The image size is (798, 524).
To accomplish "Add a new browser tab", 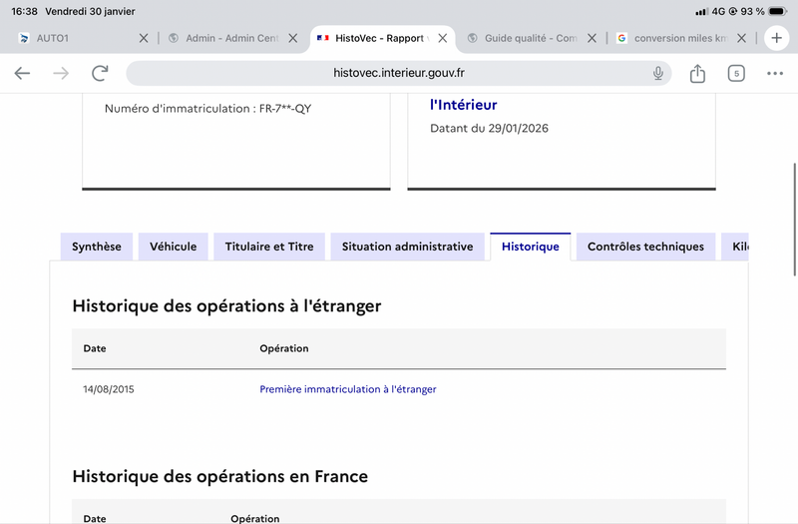I will tap(776, 38).
